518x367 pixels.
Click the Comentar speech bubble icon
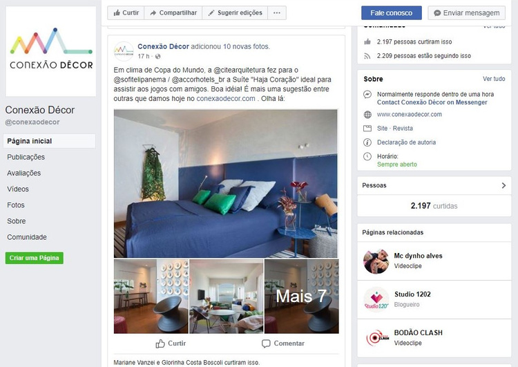pos(266,344)
